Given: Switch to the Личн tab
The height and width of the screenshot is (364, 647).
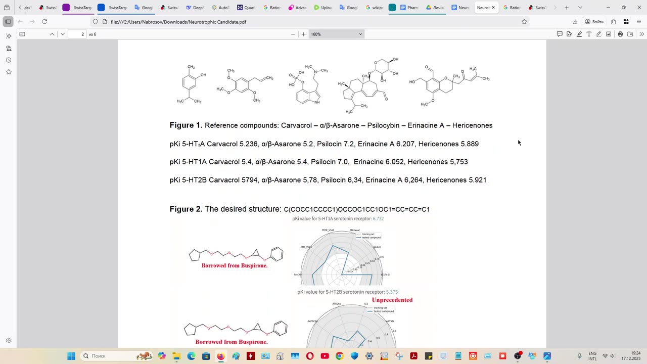Looking at the screenshot, I should (x=435, y=8).
